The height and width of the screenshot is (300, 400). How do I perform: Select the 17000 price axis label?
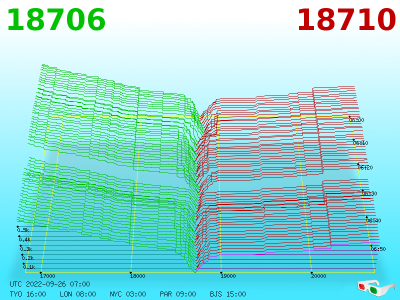click(47, 276)
